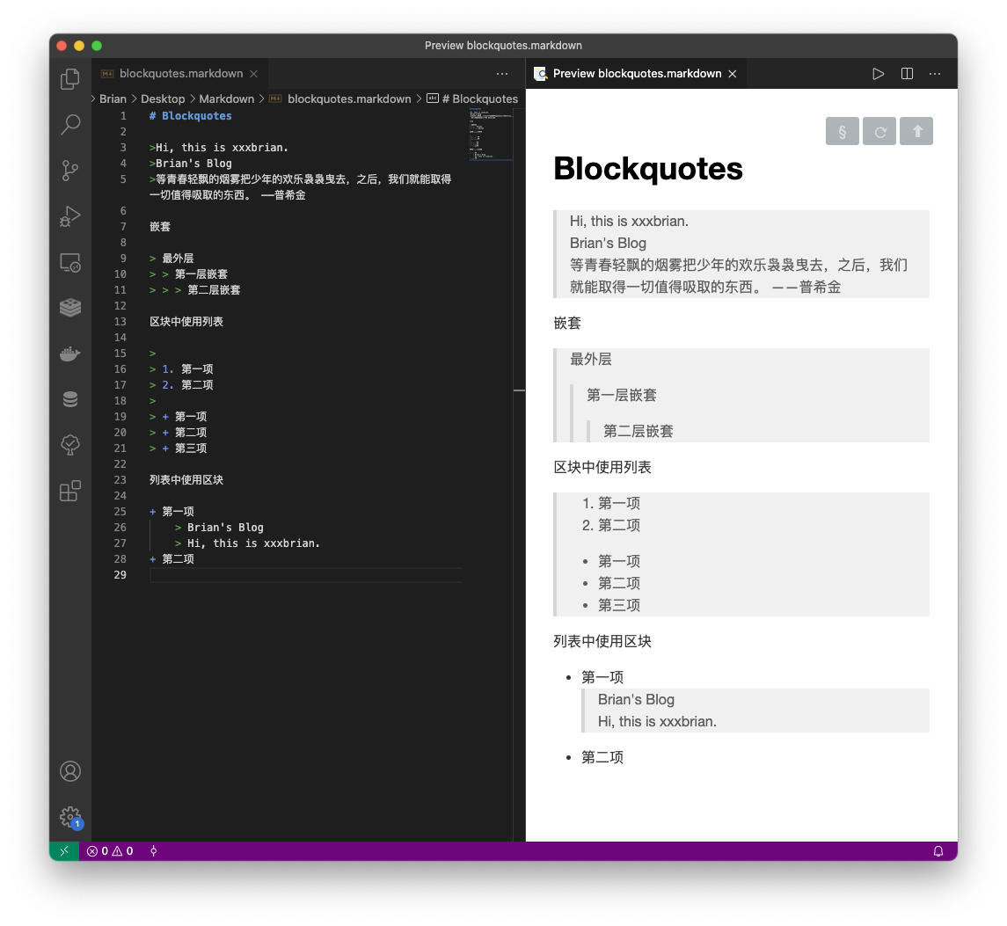The image size is (1007, 926).
Task: Click the upload arrow button in preview
Action: (916, 132)
